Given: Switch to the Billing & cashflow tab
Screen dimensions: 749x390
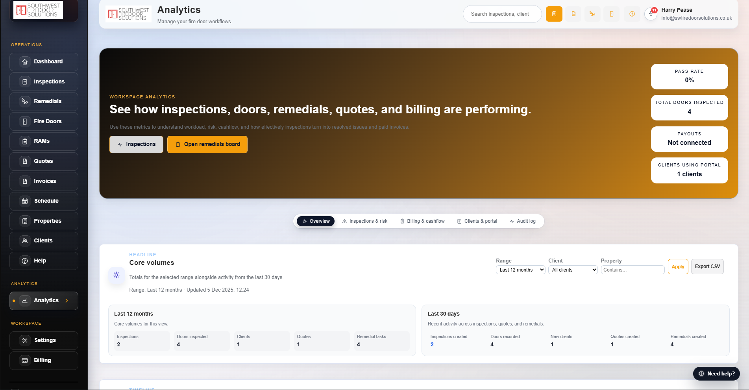Looking at the screenshot, I should coord(422,221).
